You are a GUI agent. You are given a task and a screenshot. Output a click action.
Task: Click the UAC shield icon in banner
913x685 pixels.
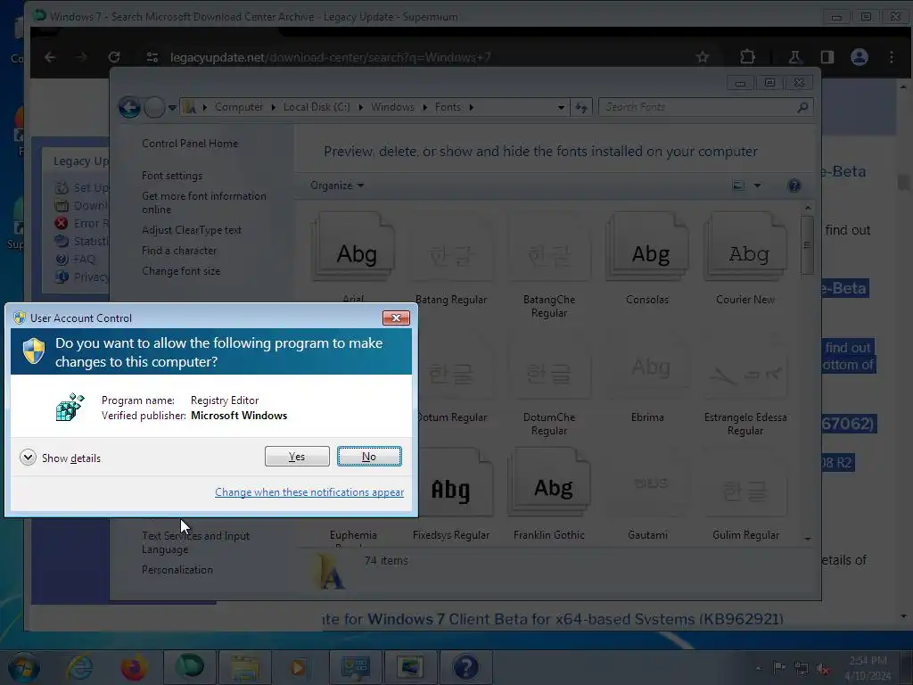[34, 351]
